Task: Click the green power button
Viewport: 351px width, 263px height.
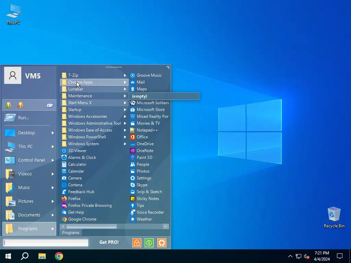Action: pos(149,243)
